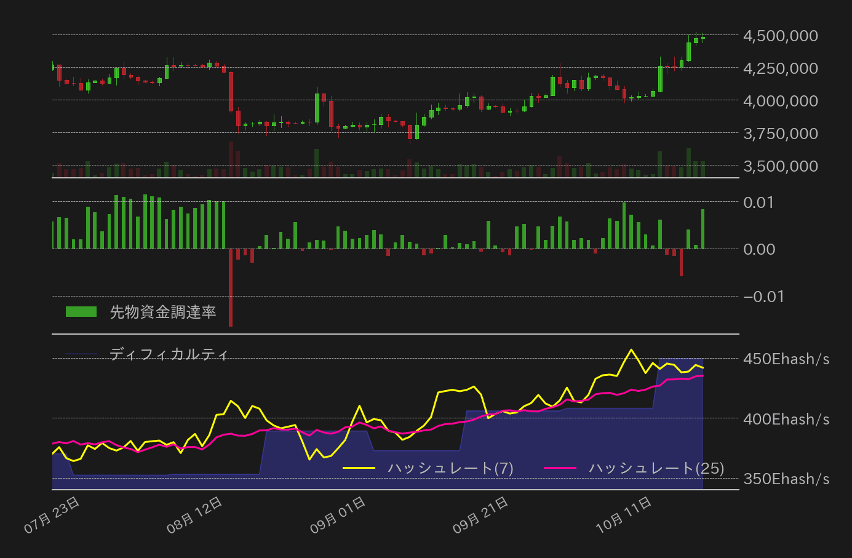
Task: Select the 09月 01日 date label
Action: (338, 515)
